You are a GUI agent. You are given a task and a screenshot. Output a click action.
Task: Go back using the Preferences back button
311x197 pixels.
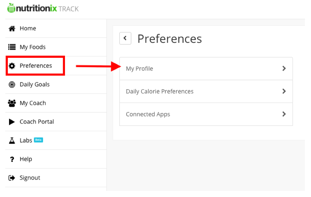(x=125, y=38)
